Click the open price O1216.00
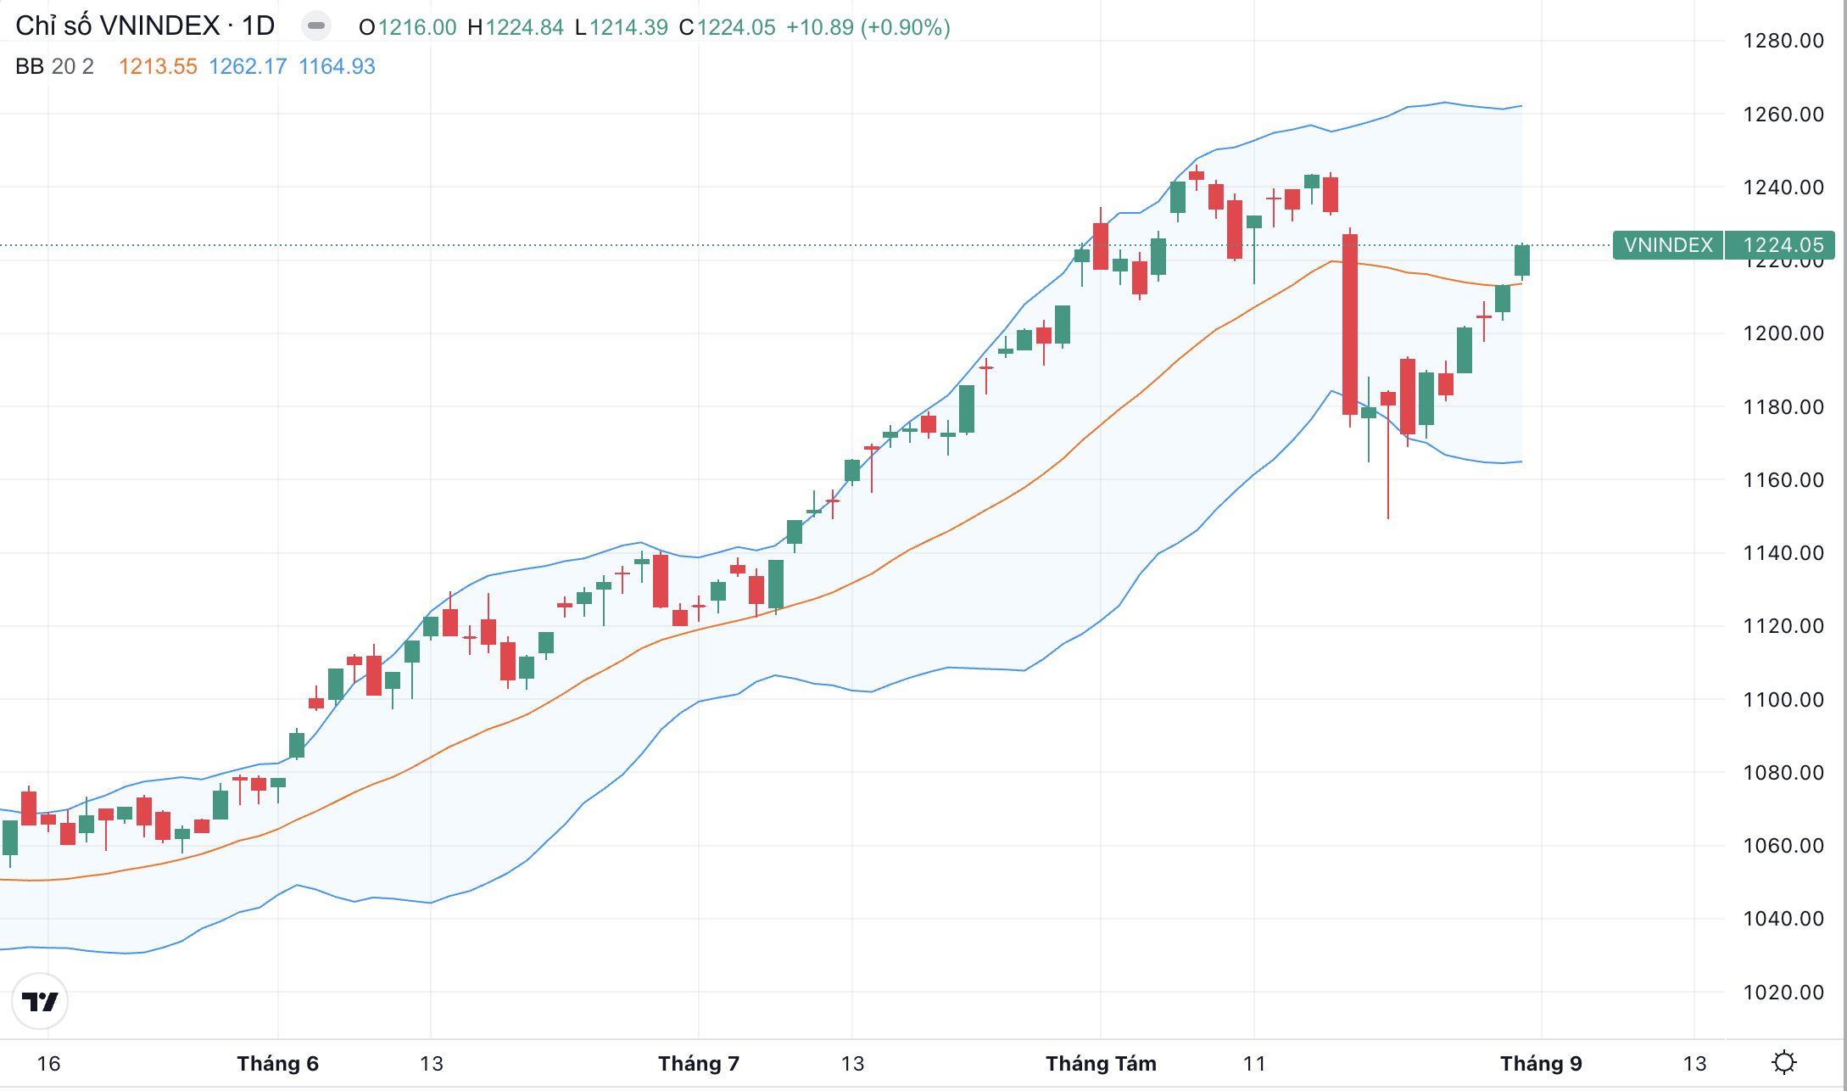Screen dimensions: 1847x1091 click(408, 27)
